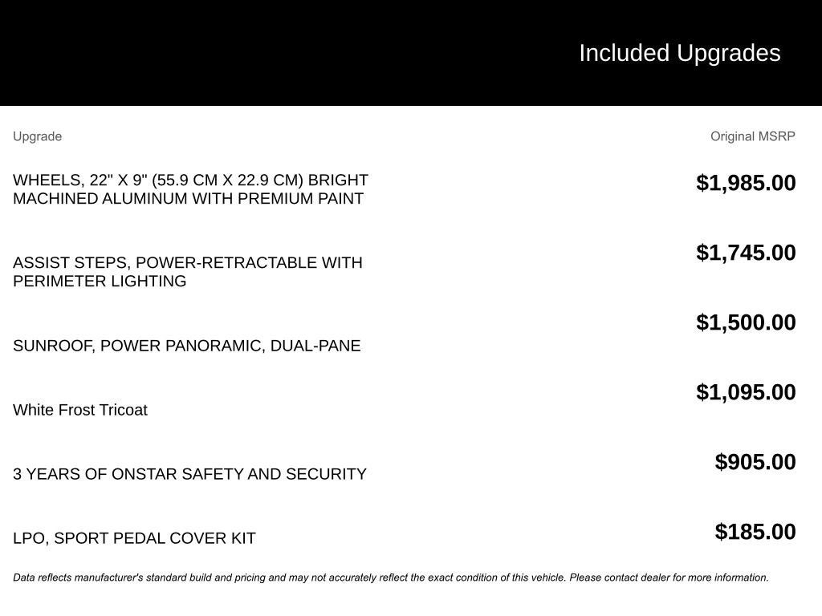The image size is (822, 616).
Task: Select the Assist Steps, Power-Retractable text
Action: pos(187,263)
